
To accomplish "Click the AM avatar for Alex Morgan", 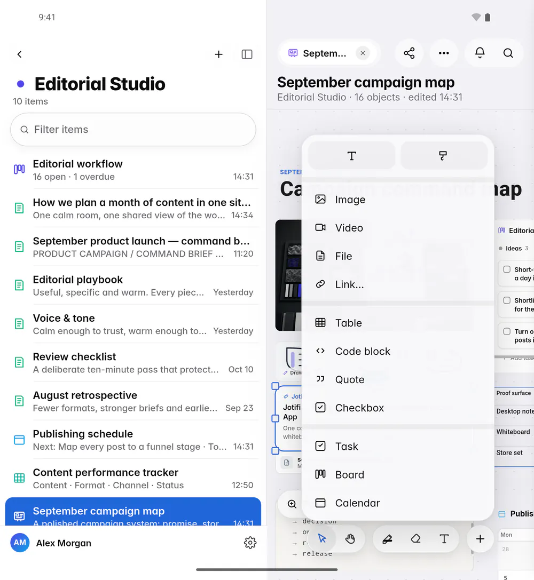I will pos(20,543).
